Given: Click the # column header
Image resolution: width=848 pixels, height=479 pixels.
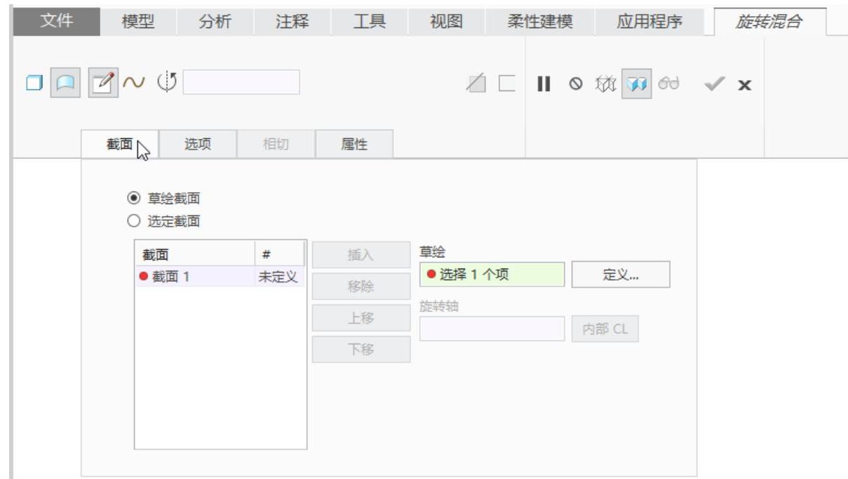Looking at the screenshot, I should [280, 255].
